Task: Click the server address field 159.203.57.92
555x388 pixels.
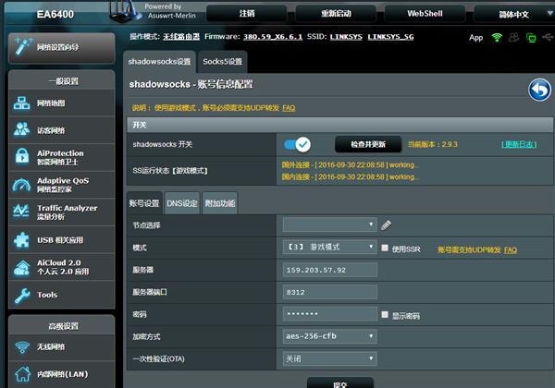Action: (x=329, y=270)
